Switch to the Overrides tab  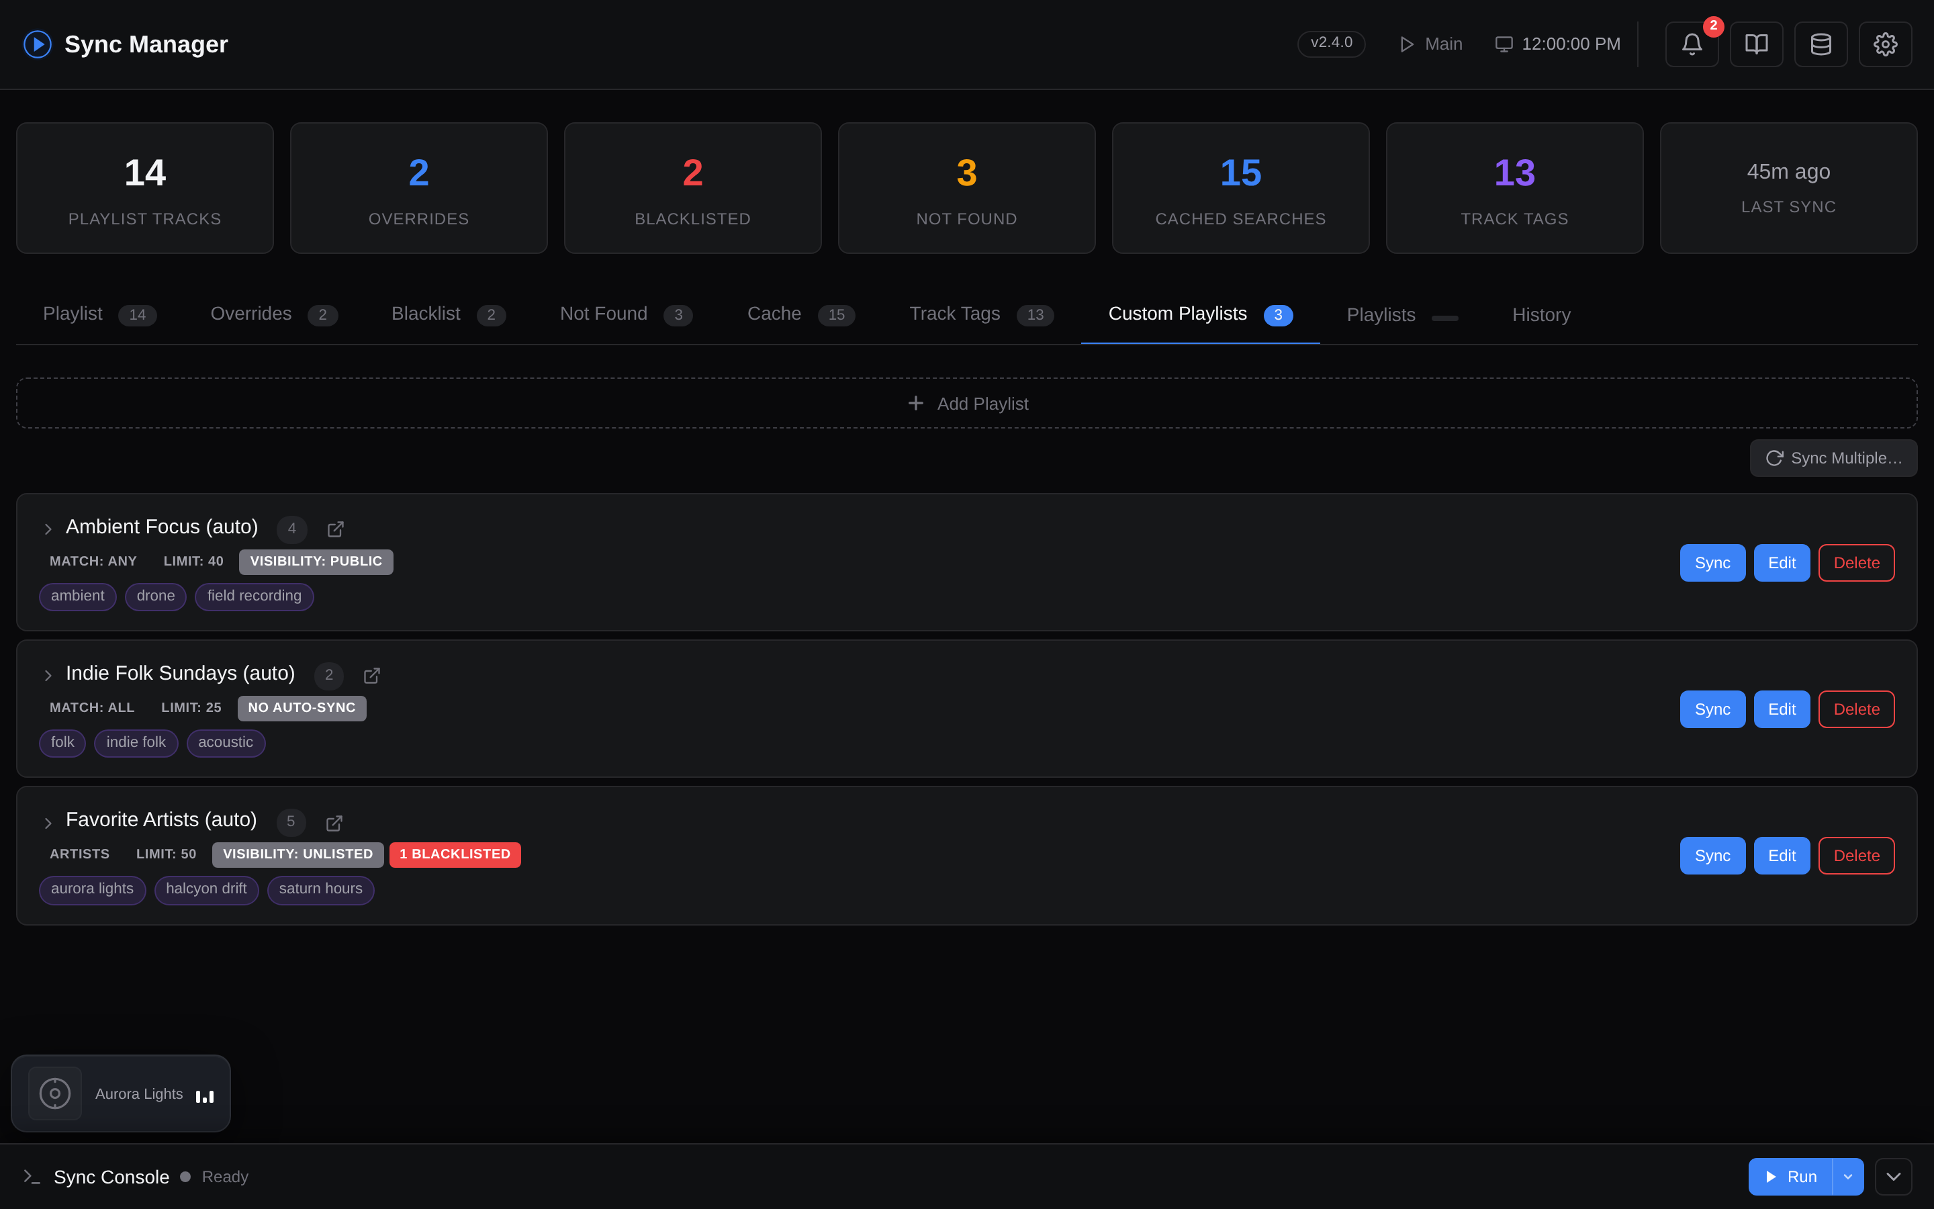(273, 314)
